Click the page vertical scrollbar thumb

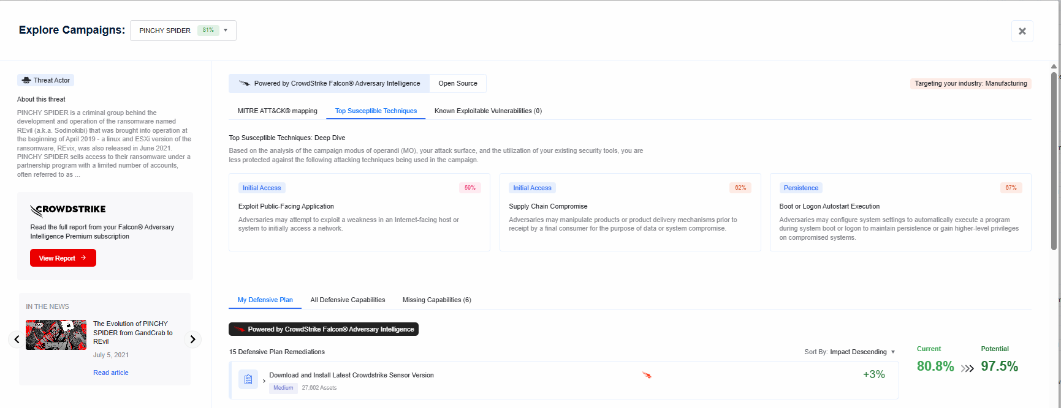coord(1054,161)
